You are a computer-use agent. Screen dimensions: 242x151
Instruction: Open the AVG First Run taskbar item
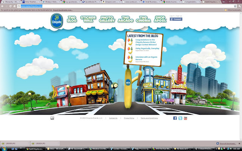coord(161,149)
